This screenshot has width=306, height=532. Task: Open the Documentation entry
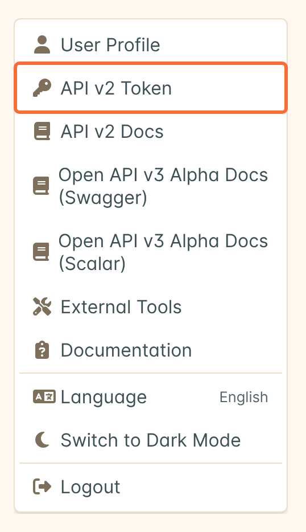point(151,350)
